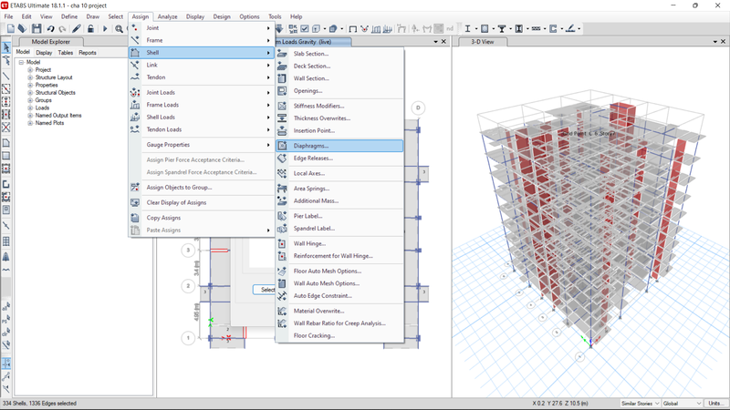Select the pointer tool in left toolbar
The height and width of the screenshot is (410, 730).
click(x=6, y=47)
